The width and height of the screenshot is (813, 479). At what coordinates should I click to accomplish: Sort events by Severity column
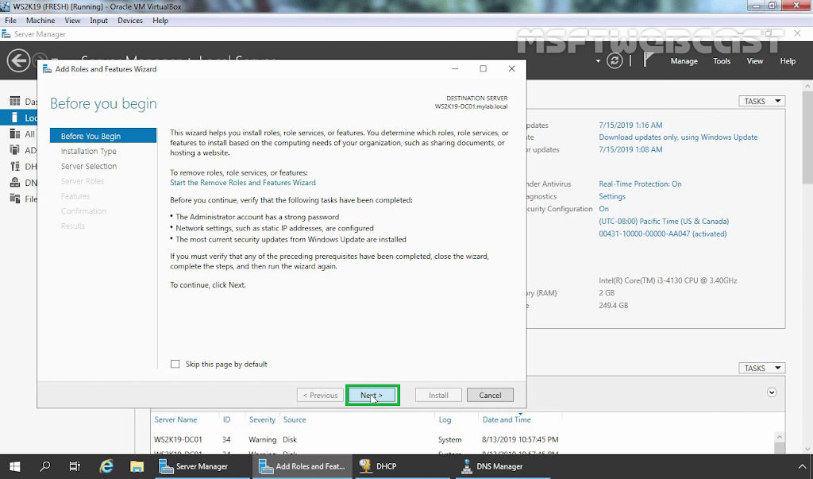point(262,419)
